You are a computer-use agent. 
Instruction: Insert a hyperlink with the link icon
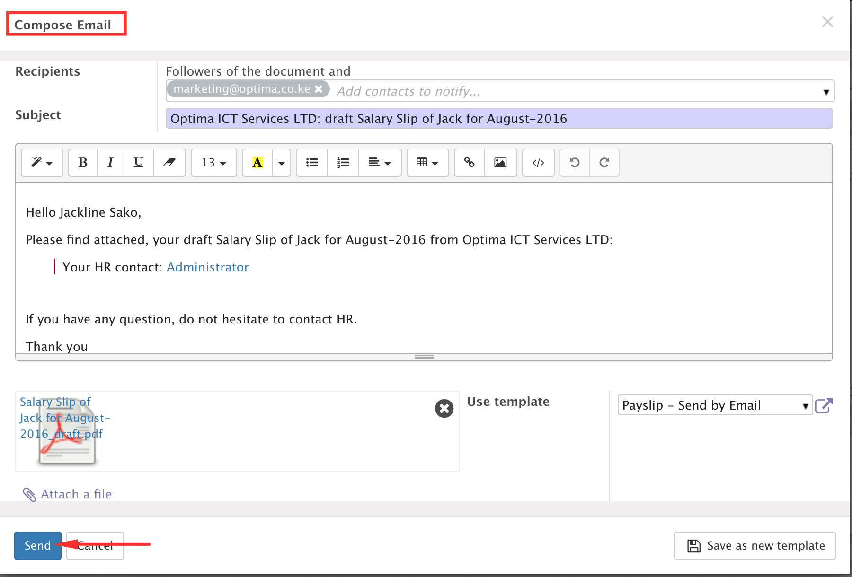pyautogui.click(x=469, y=163)
